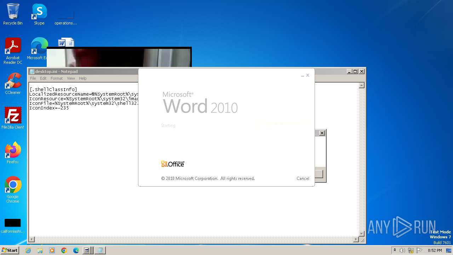The height and width of the screenshot is (255, 453).
Task: Minimize the Notepad window
Action: point(349,71)
